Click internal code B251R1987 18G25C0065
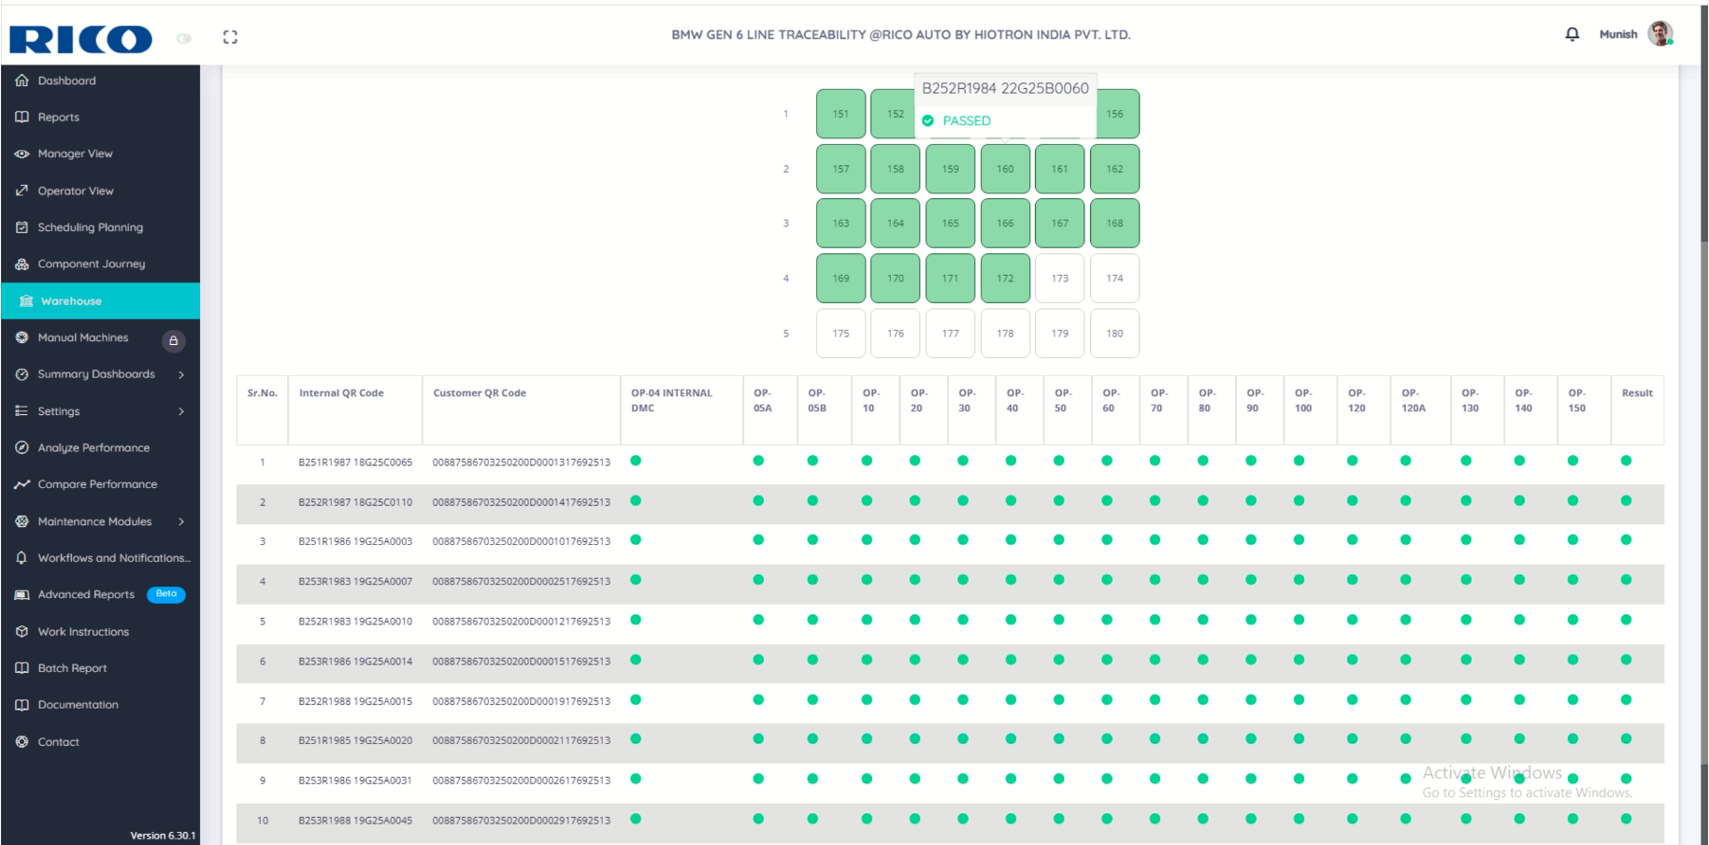The image size is (1709, 845). (x=355, y=463)
